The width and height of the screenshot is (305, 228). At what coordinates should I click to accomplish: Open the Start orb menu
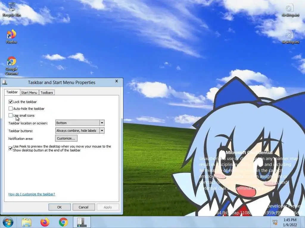[8, 222]
